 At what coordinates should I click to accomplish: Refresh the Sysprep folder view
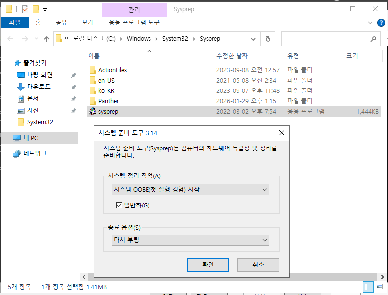pos(268,39)
